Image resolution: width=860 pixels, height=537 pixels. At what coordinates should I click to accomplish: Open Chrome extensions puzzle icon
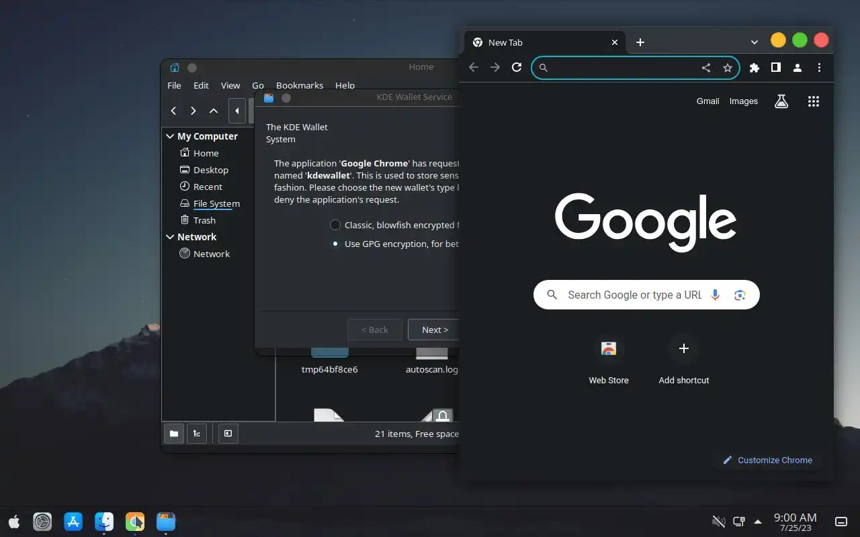(755, 67)
